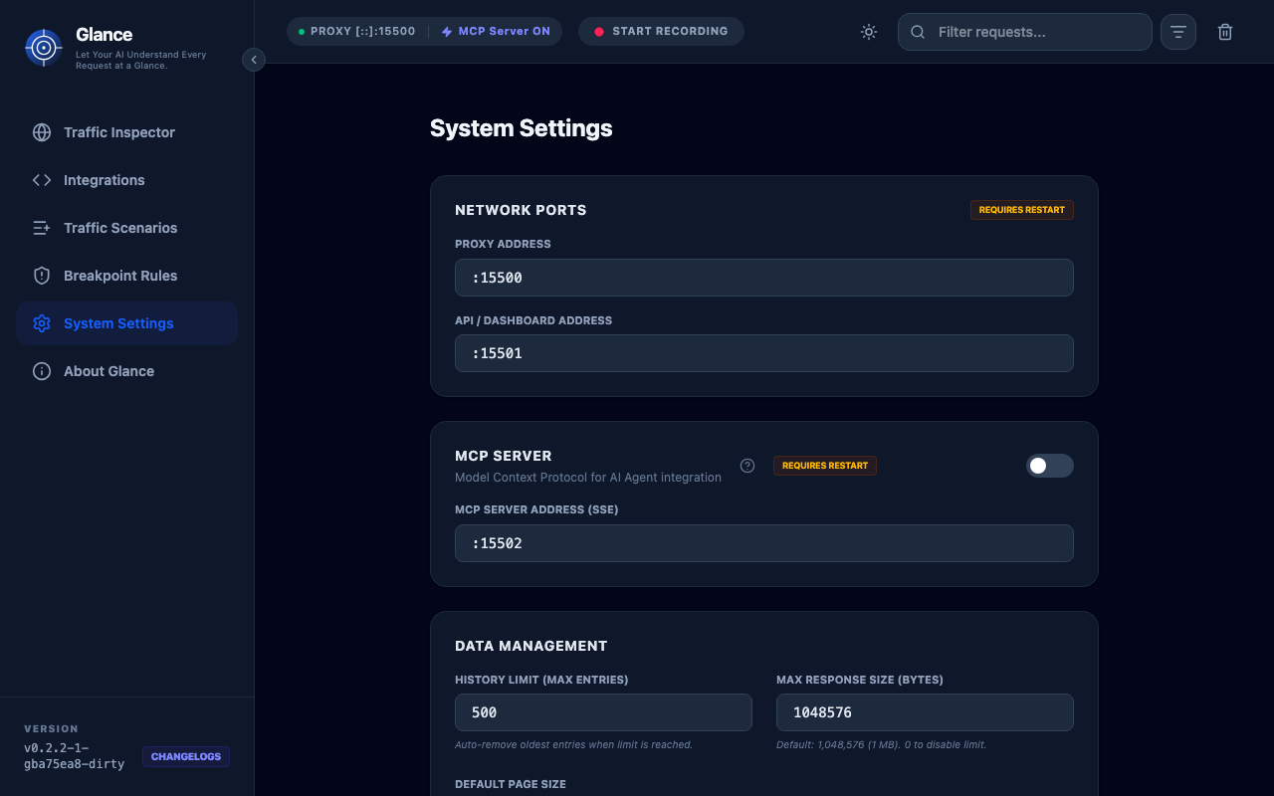The height and width of the screenshot is (796, 1274).
Task: Click the MCP Server help question mark
Action: (747, 465)
